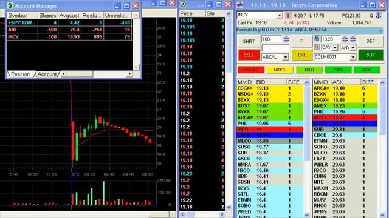Click the Avgcost column header

pos(69,15)
